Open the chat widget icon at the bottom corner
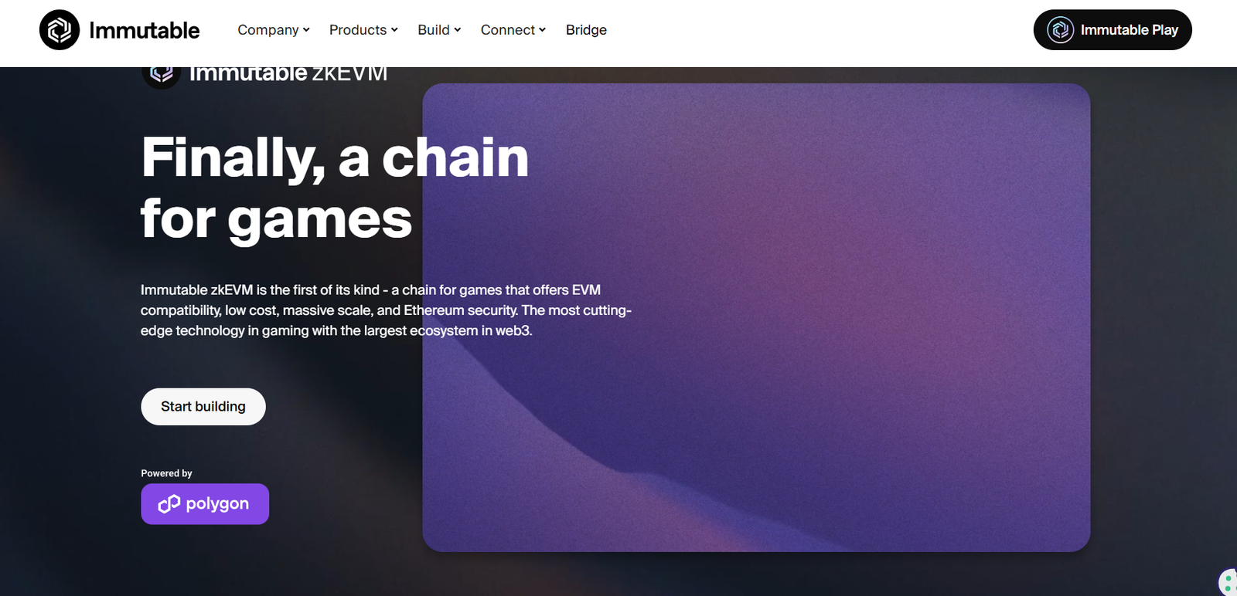This screenshot has height=596, width=1237. (1228, 583)
